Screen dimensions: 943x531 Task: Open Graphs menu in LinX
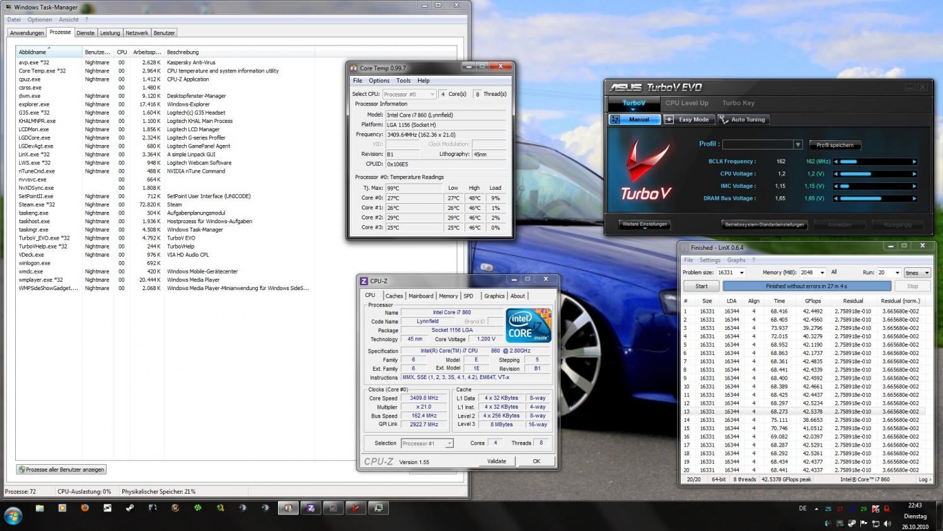pyautogui.click(x=736, y=260)
